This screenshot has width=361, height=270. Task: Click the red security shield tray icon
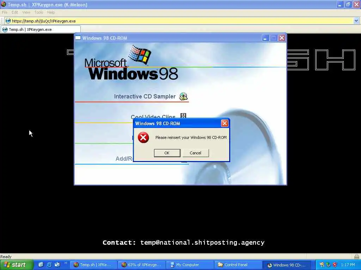[335, 265]
